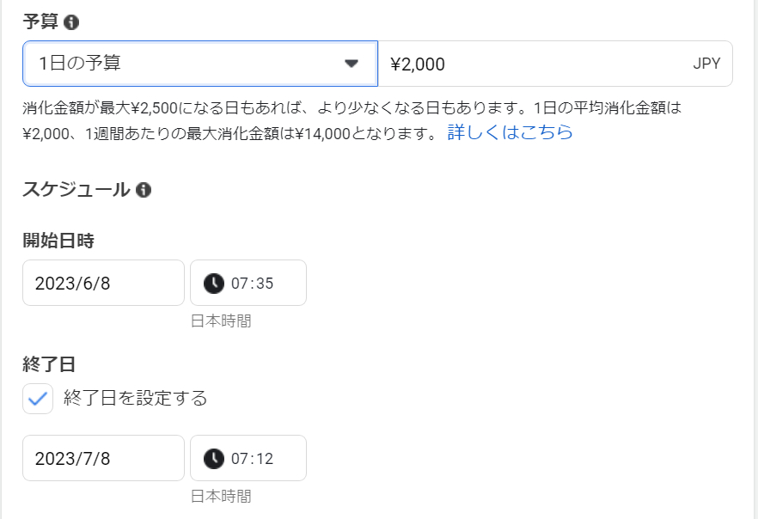Click the JPY currency label
Image resolution: width=758 pixels, height=519 pixels.
click(707, 64)
